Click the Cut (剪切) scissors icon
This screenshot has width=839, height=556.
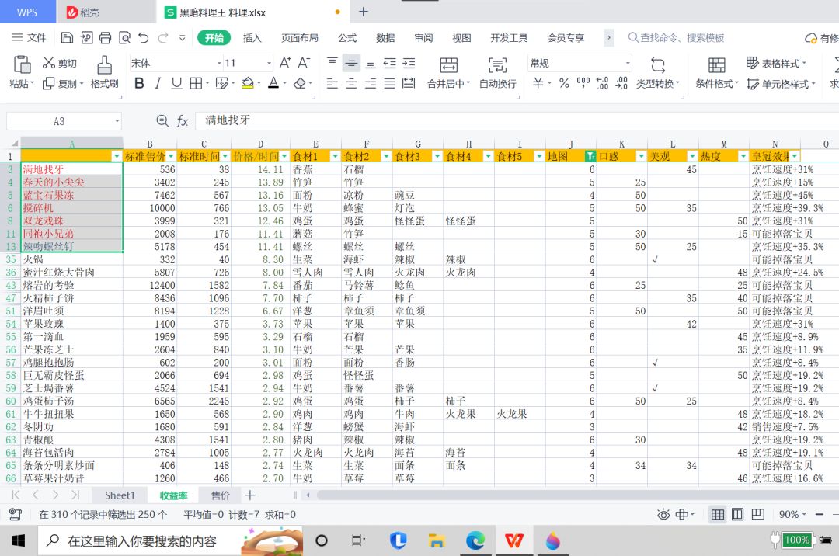(49, 63)
